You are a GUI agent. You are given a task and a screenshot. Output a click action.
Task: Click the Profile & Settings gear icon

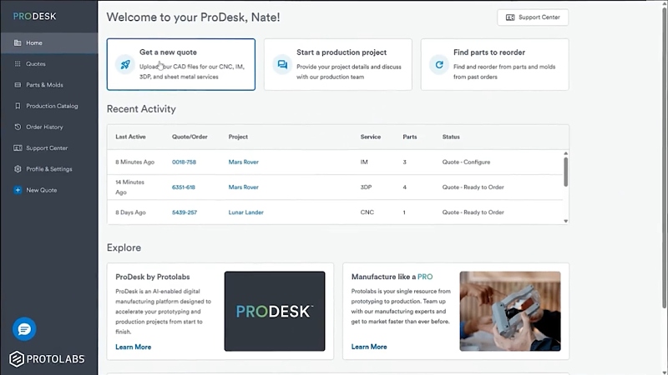pos(18,169)
